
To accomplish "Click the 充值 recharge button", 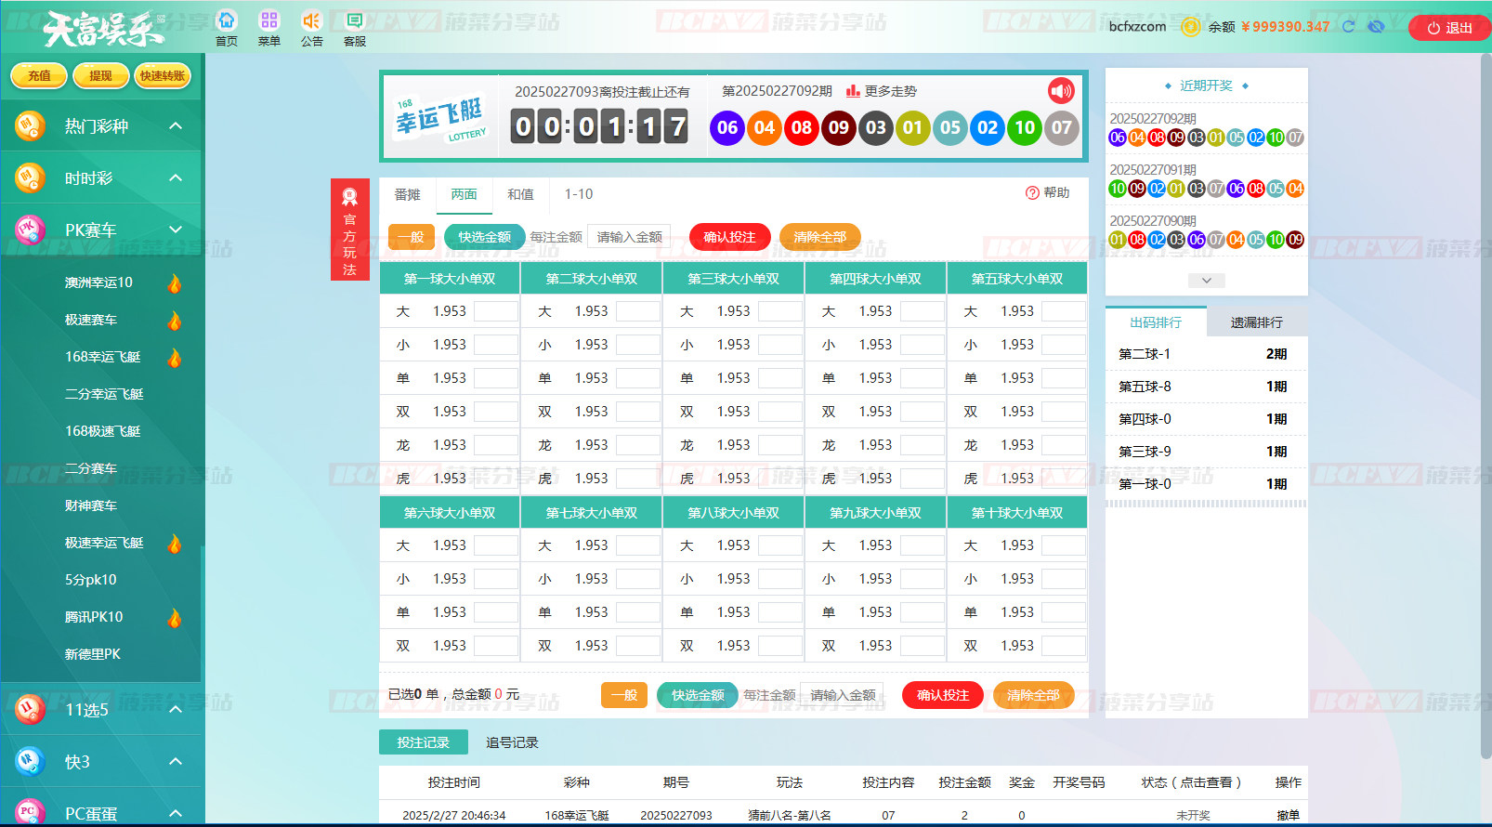I will click(x=39, y=76).
